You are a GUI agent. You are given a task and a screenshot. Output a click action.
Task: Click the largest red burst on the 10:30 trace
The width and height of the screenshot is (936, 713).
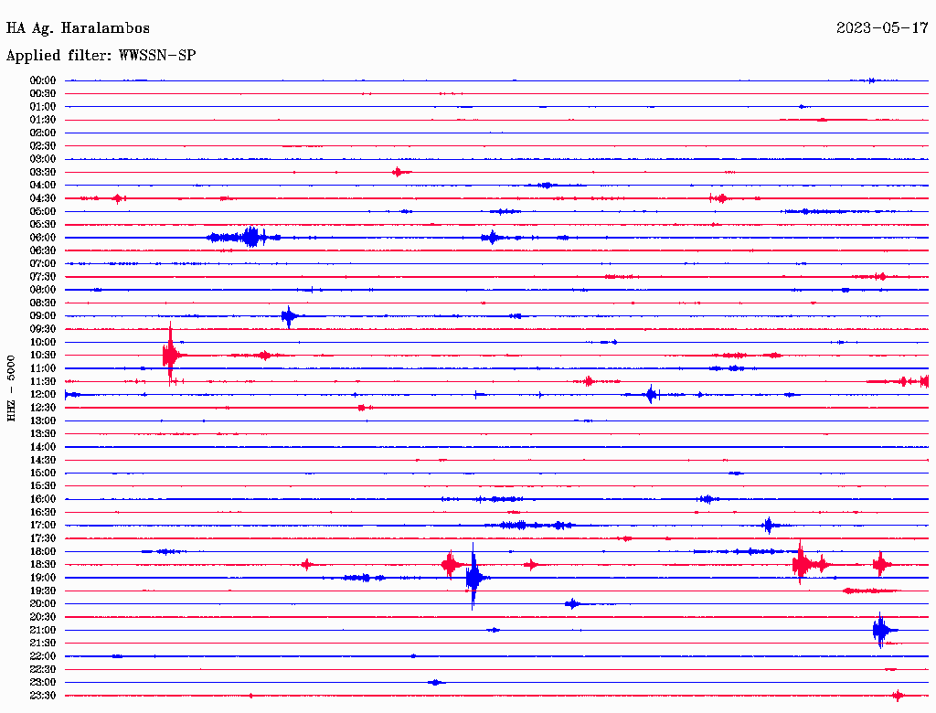tap(171, 355)
